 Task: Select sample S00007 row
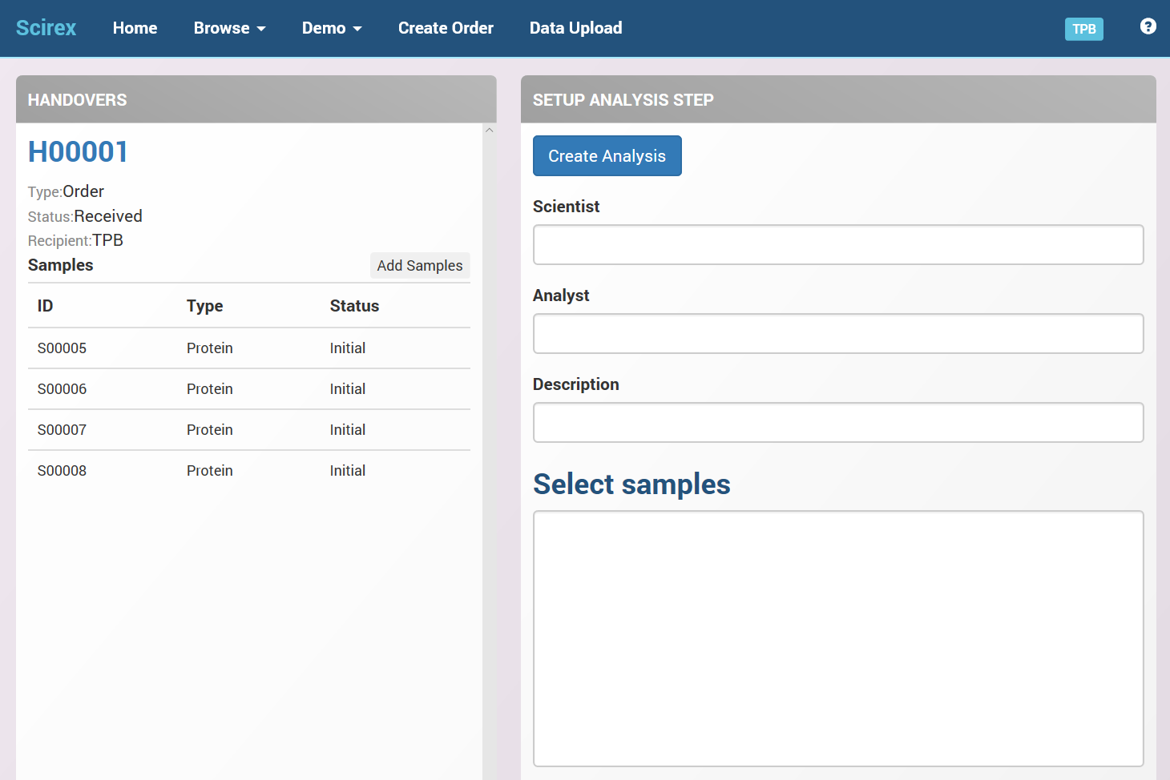tap(249, 430)
